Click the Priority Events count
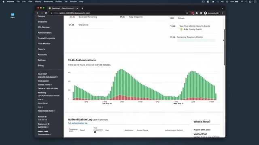This screenshot has height=145, width=259. point(186,29)
